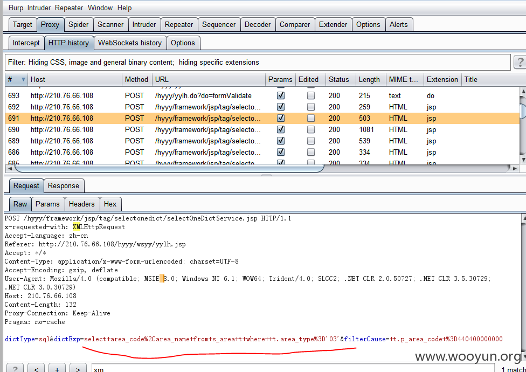
Task: Click the history table scroll-down arrow
Action: 523,160
